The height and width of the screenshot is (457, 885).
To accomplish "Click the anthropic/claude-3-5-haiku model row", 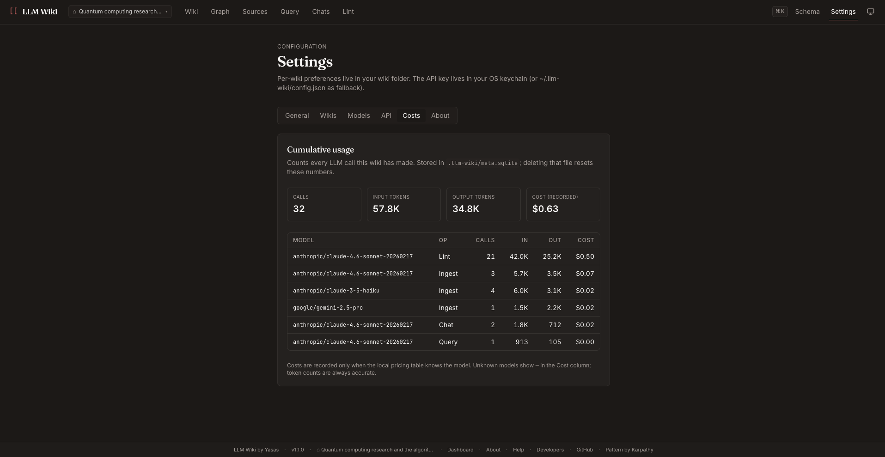I will (444, 291).
